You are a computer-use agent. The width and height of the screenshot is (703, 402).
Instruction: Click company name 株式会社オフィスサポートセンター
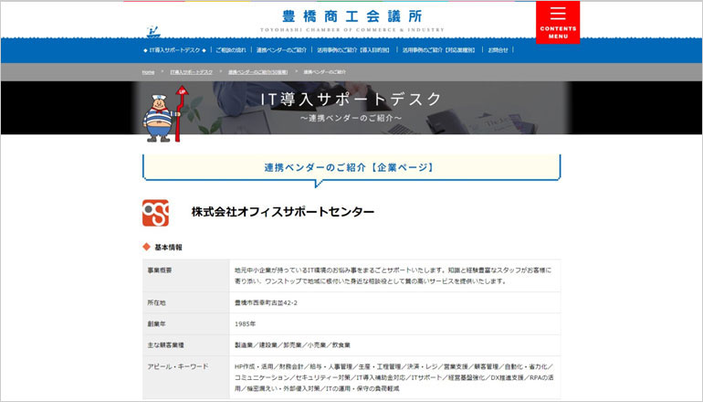(x=283, y=212)
